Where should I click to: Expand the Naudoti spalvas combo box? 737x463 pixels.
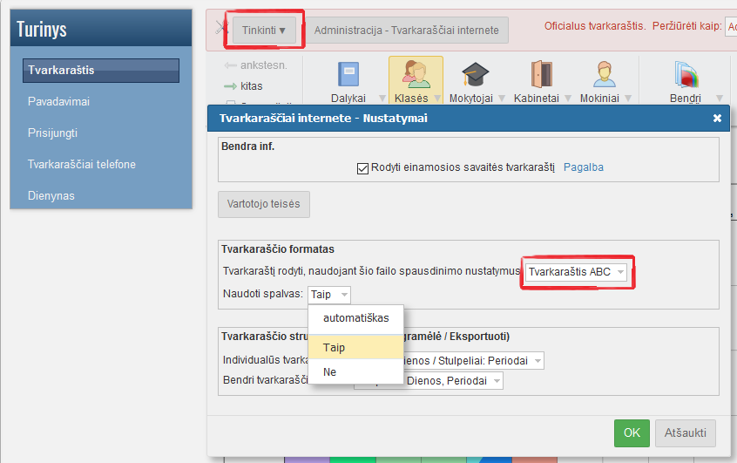329,295
